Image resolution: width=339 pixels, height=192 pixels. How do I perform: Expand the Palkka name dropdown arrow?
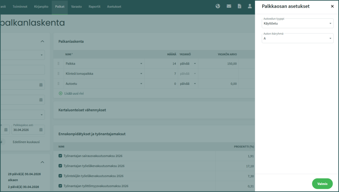(141, 64)
